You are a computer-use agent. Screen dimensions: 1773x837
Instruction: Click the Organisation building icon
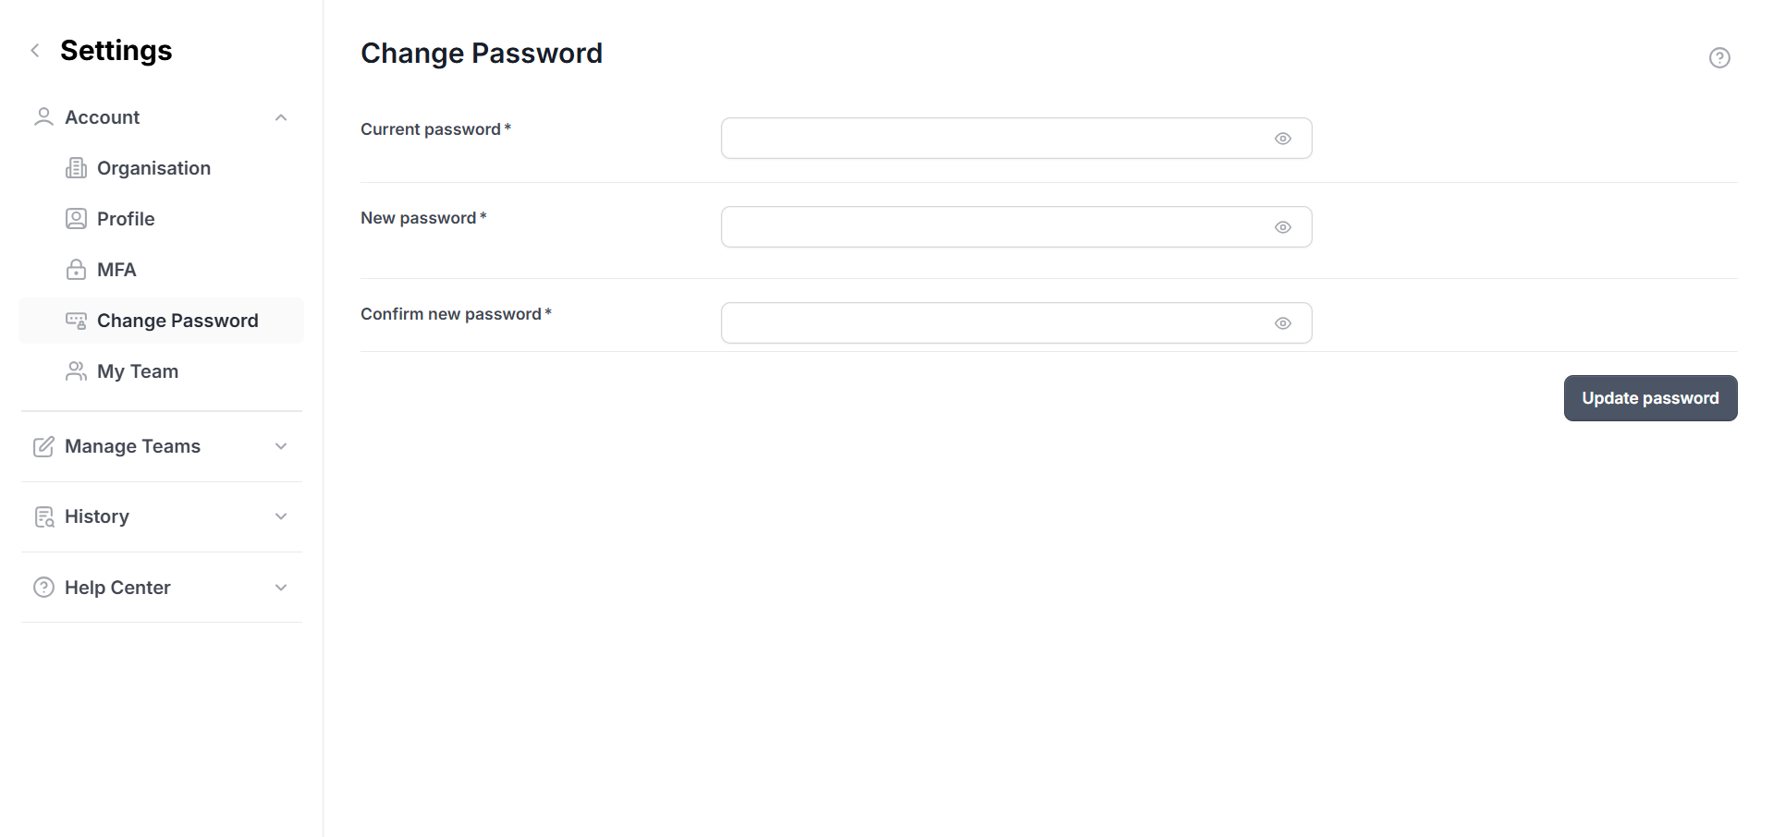click(x=76, y=168)
